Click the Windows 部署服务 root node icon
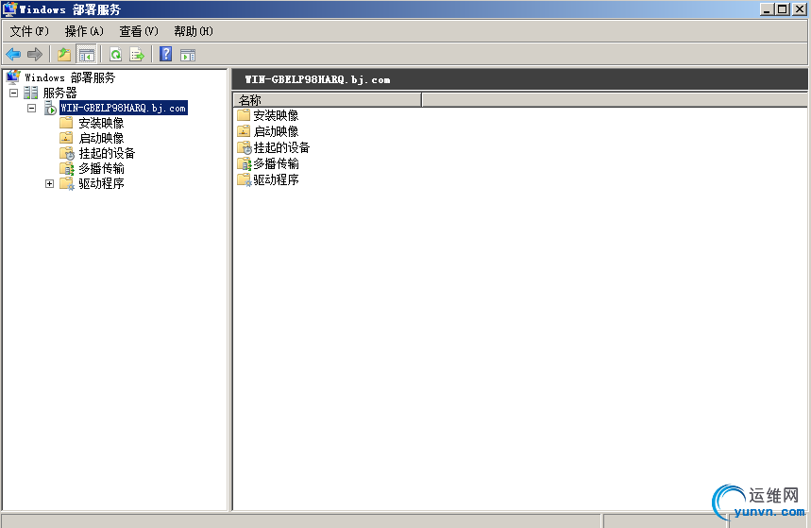This screenshot has height=528, width=811. (x=13, y=77)
